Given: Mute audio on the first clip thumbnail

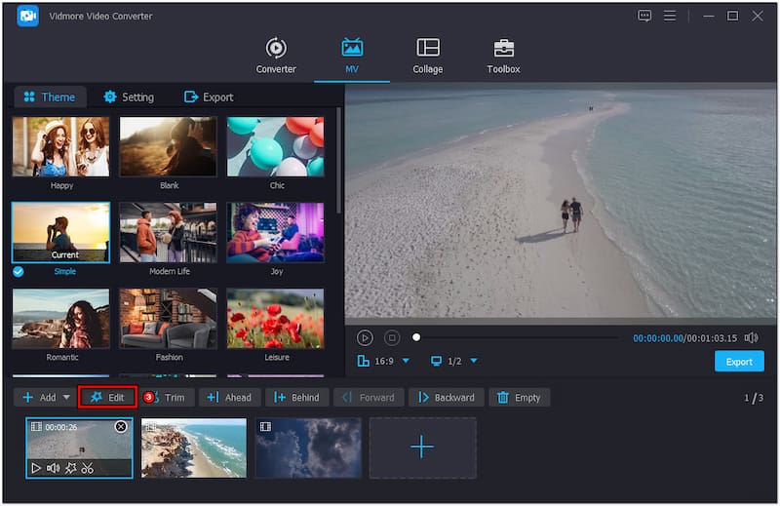Looking at the screenshot, I should [x=53, y=468].
